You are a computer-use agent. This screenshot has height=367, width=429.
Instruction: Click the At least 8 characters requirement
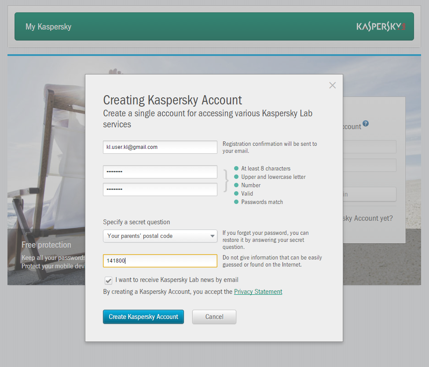click(266, 169)
